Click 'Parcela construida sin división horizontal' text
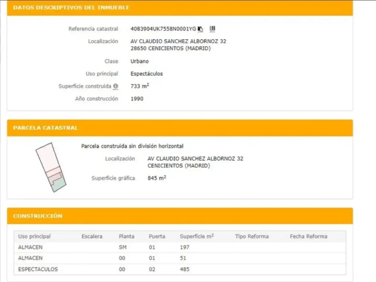This screenshot has height=282, width=376. (x=132, y=146)
